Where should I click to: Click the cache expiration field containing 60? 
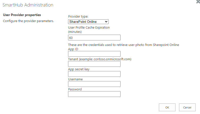coord(94,38)
